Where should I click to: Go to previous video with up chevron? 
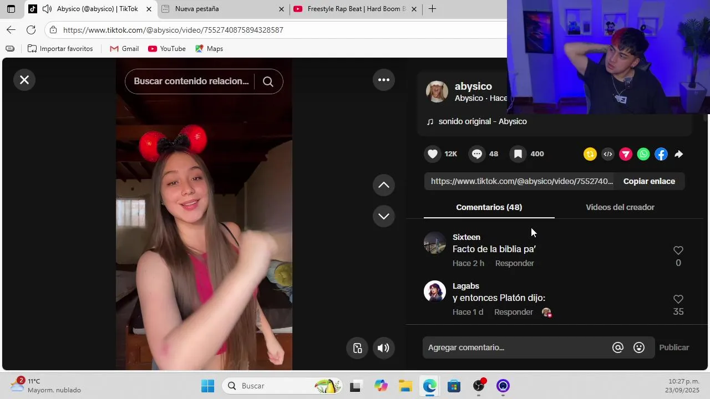(x=384, y=185)
